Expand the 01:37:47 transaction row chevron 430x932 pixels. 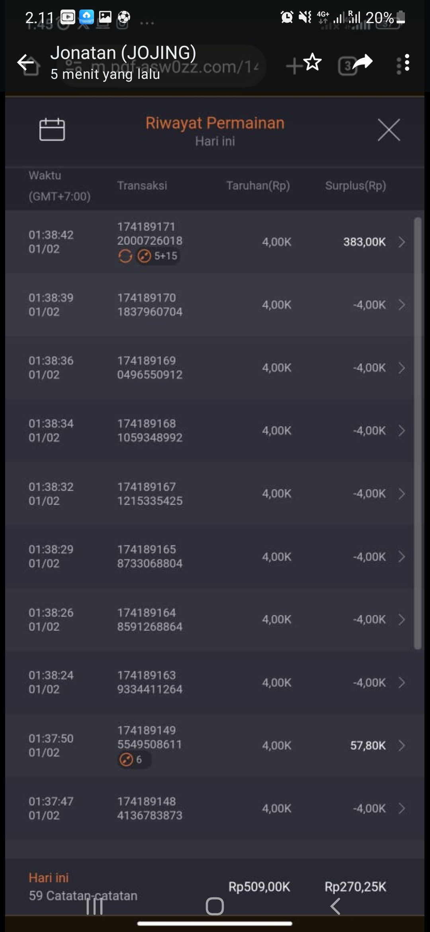tap(401, 808)
